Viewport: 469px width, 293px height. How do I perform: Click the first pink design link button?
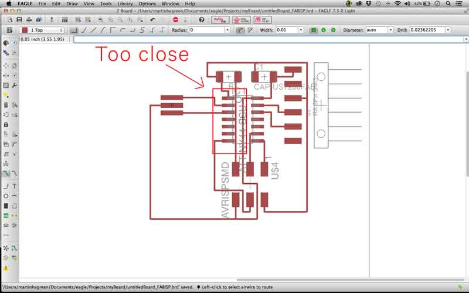[220, 20]
